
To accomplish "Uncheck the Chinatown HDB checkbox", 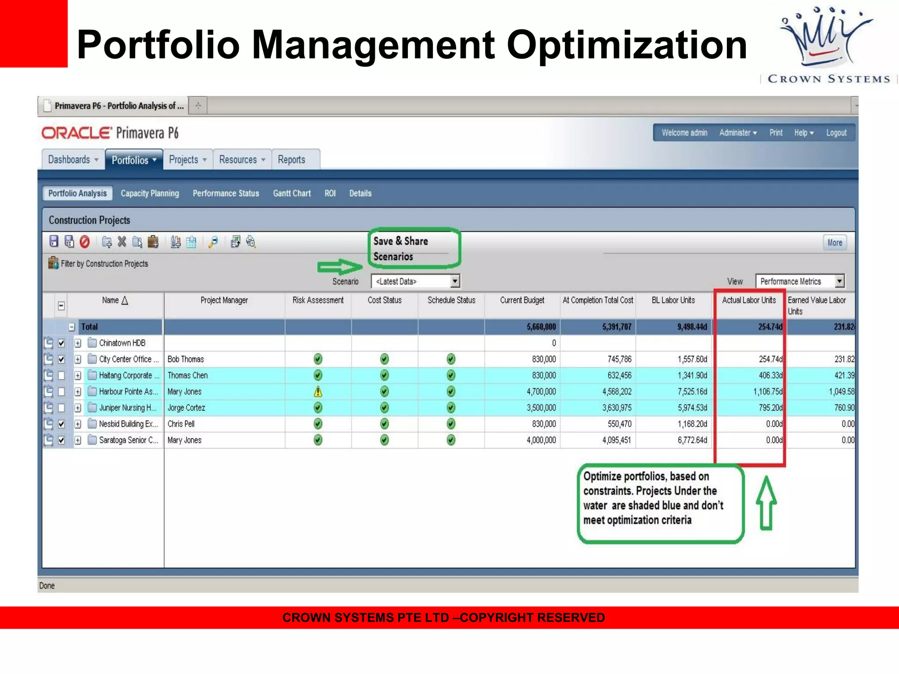I will [61, 343].
